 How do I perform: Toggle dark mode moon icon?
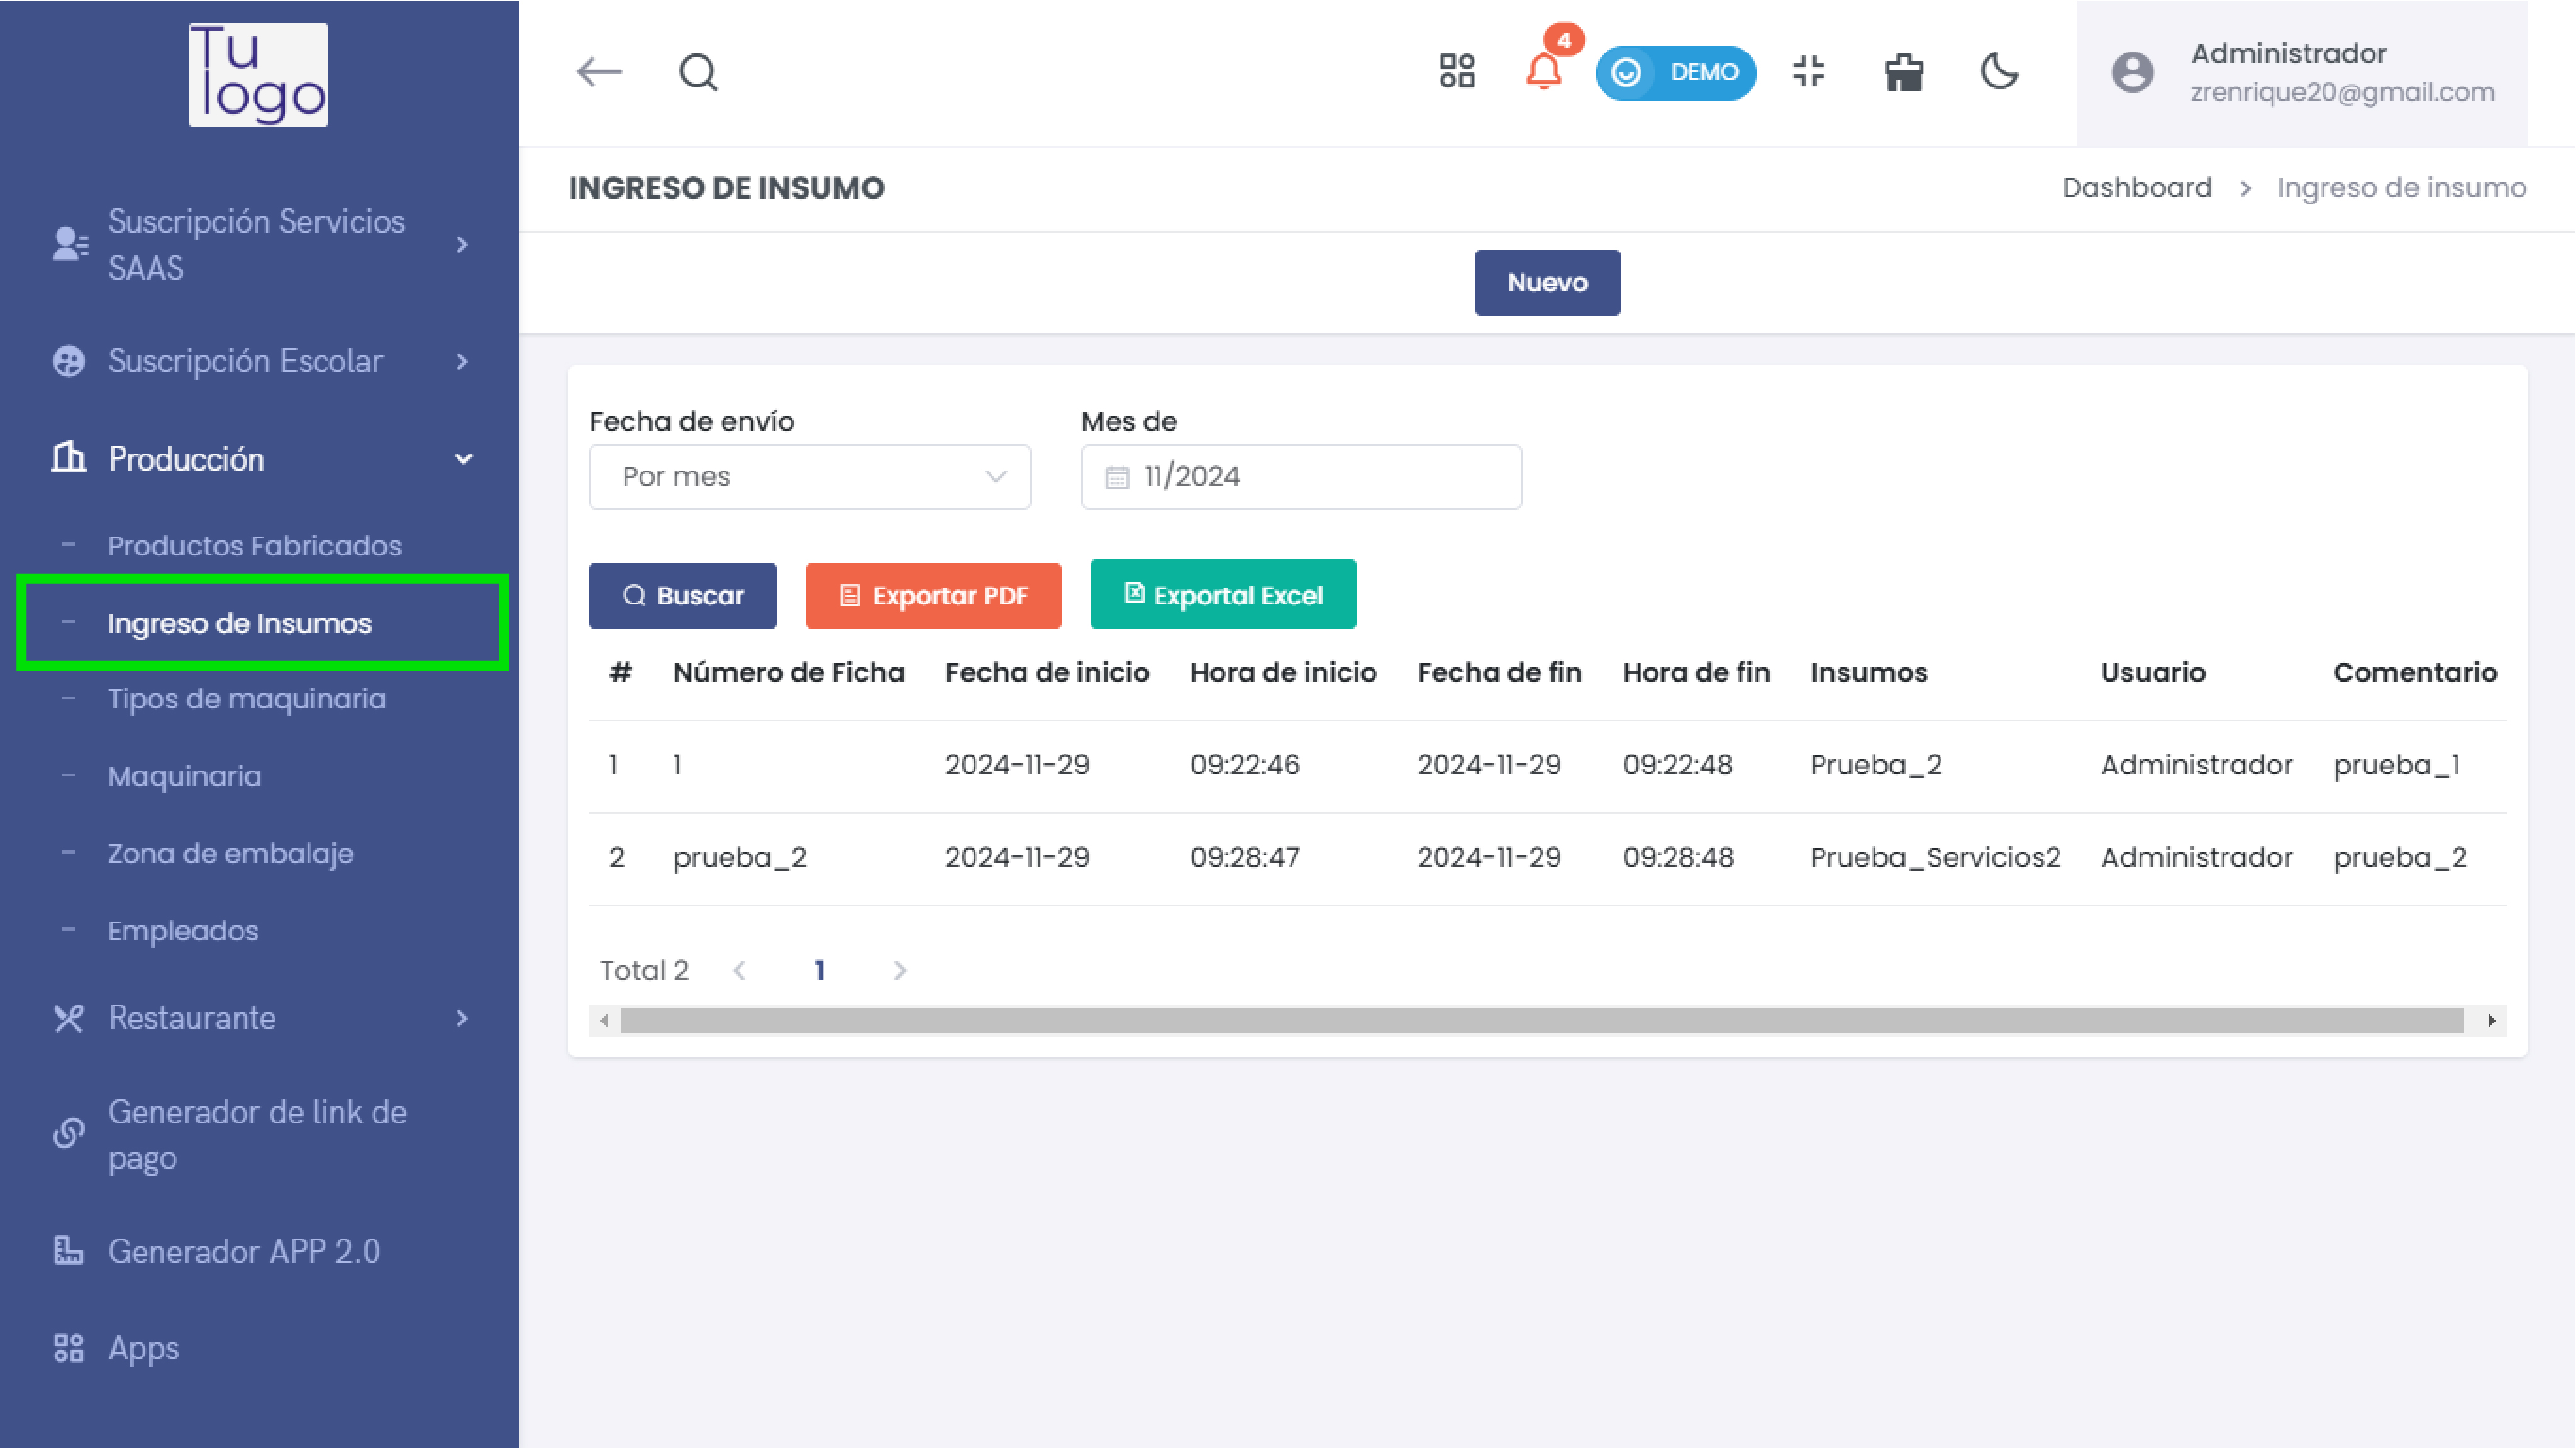tap(1999, 72)
